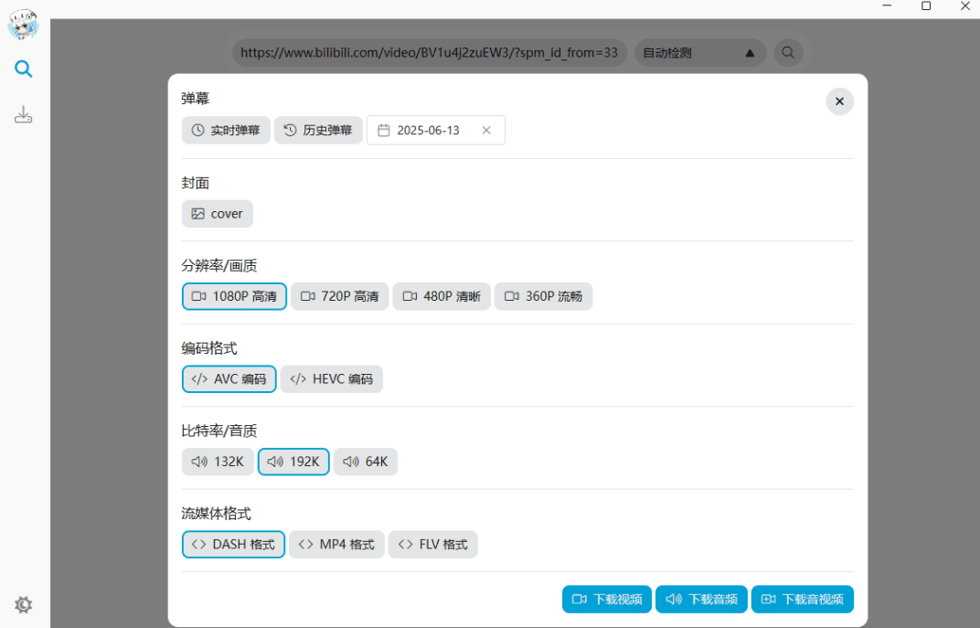980x628 pixels.
Task: Click the magnifier search button beside URL
Action: [x=788, y=53]
